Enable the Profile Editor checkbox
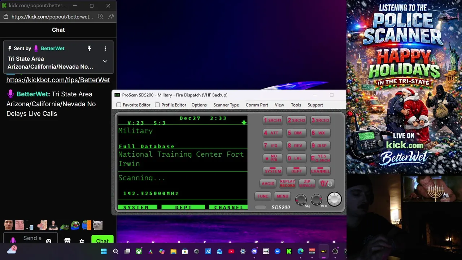The height and width of the screenshot is (260, 462). 157,105
